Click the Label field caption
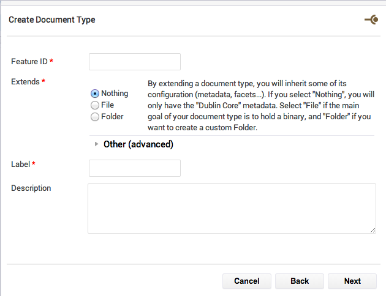The height and width of the screenshot is (296, 386). coord(20,164)
